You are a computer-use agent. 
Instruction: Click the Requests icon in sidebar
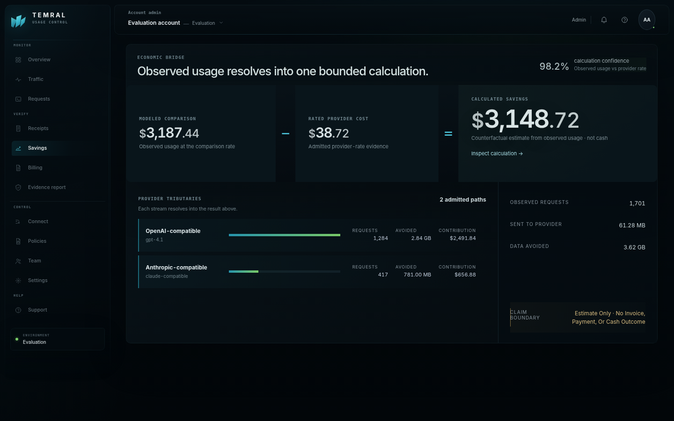pos(18,99)
